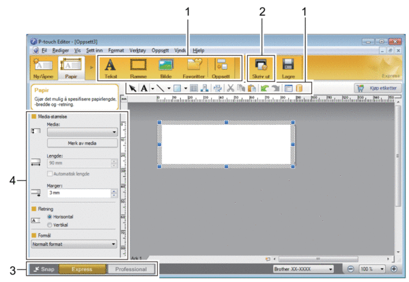Click the Merk av media button
This screenshot has width=409, height=282.
pyautogui.click(x=82, y=143)
